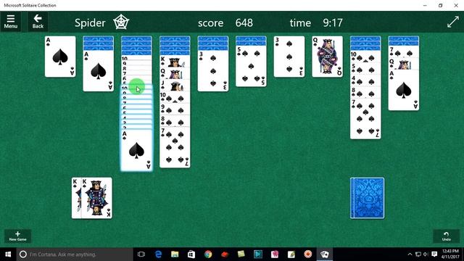
Task: Select the Ace of spades in tenth column
Action: (404, 90)
